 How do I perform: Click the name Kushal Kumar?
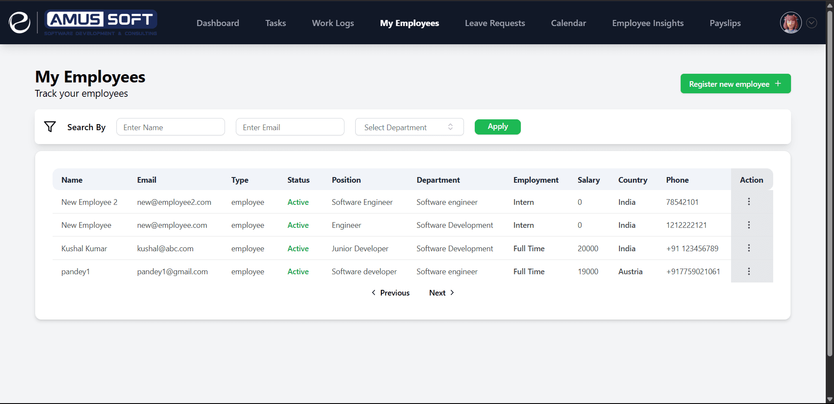(84, 249)
